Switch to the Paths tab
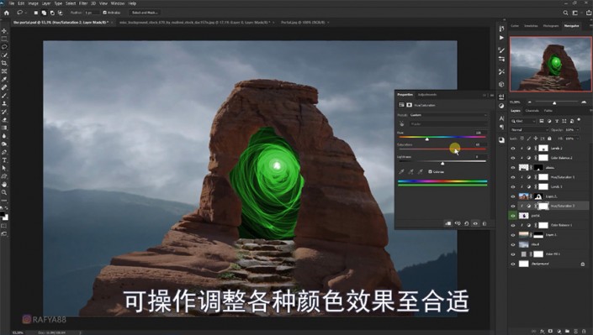This screenshot has height=335, width=593. 548,111
